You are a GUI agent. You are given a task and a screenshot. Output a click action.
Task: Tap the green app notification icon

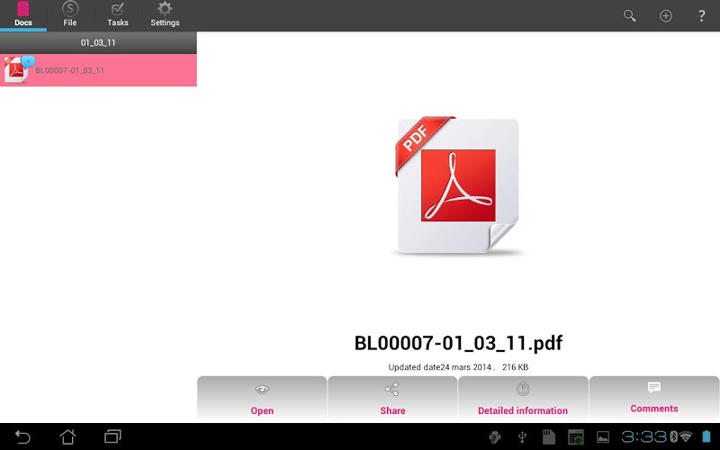coord(575,437)
